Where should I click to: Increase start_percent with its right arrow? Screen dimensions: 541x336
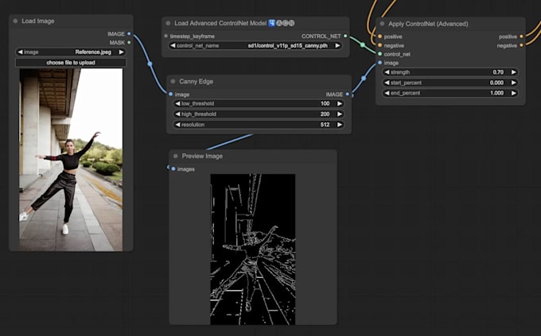[x=513, y=83]
